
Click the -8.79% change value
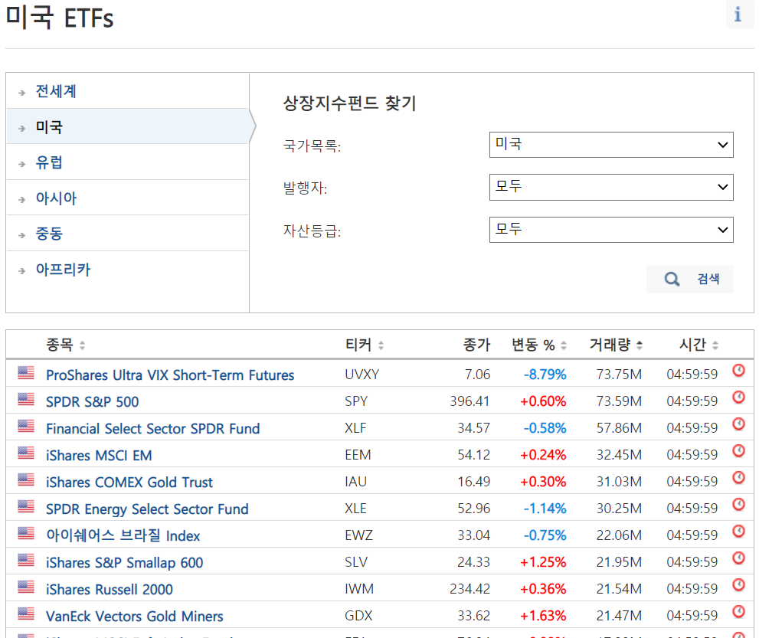click(545, 375)
